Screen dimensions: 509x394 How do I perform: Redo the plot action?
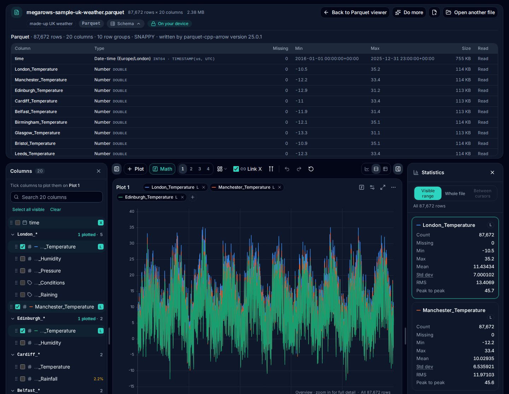point(299,169)
